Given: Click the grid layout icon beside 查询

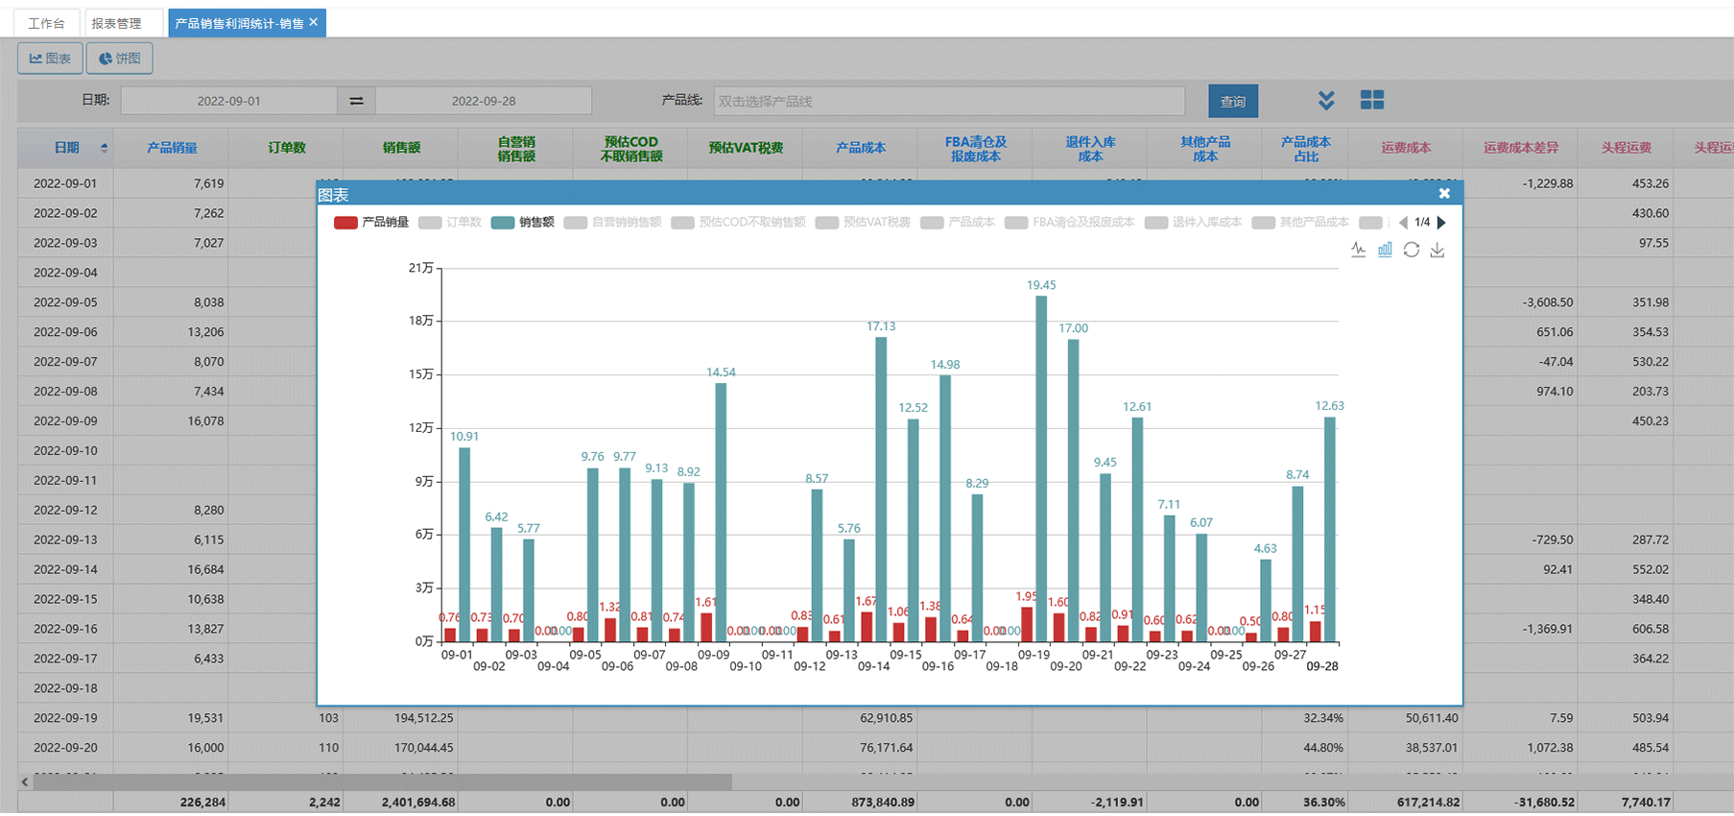Looking at the screenshot, I should point(1372,101).
